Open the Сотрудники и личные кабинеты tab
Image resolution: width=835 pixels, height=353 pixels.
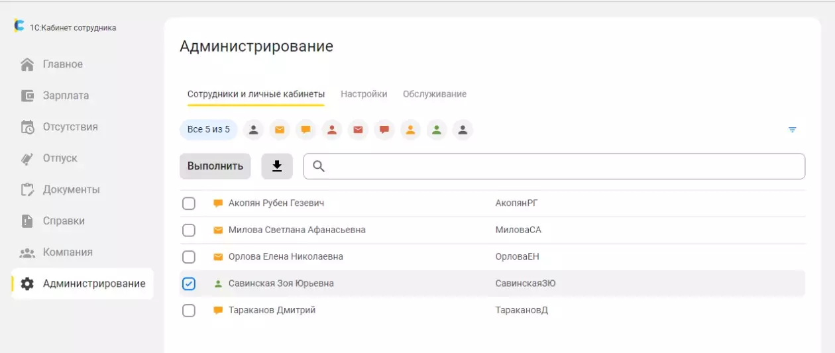click(x=256, y=94)
